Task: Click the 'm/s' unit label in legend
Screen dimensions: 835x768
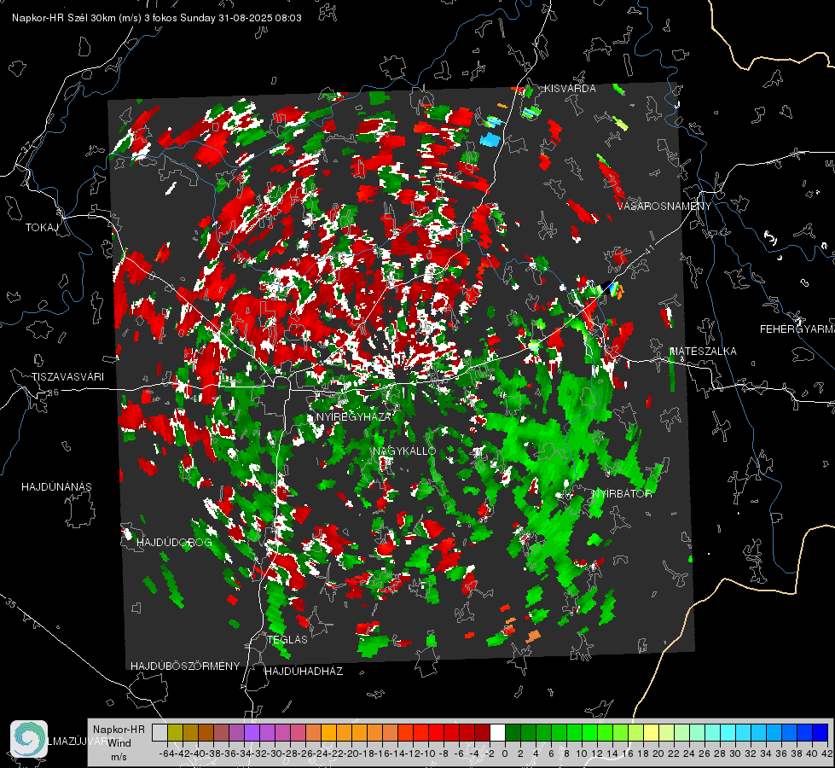Action: tap(119, 757)
